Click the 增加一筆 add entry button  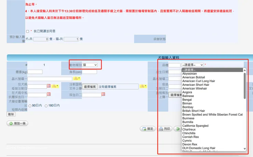(17, 123)
